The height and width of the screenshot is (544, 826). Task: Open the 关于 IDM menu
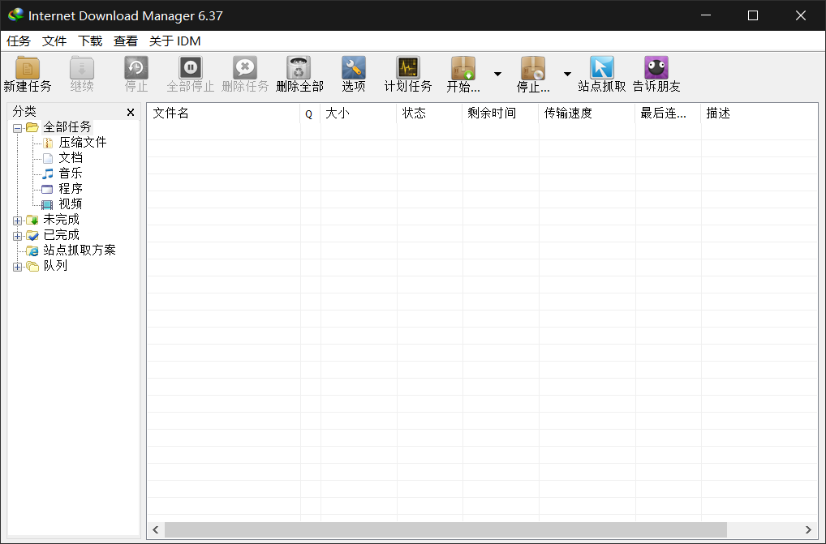[x=175, y=41]
